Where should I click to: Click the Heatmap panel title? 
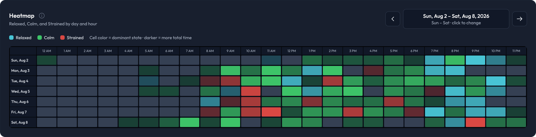(x=22, y=16)
